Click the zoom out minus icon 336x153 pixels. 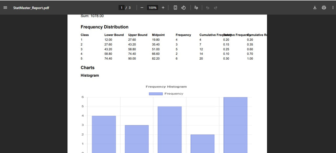point(142,8)
